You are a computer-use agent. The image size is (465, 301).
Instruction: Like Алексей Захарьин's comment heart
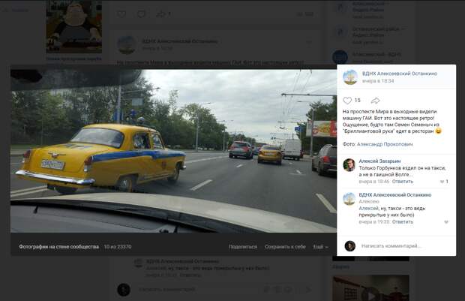442,182
